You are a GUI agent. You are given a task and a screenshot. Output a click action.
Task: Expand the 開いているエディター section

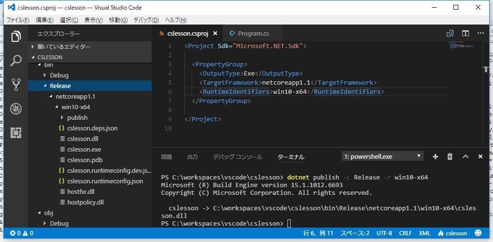click(x=64, y=47)
